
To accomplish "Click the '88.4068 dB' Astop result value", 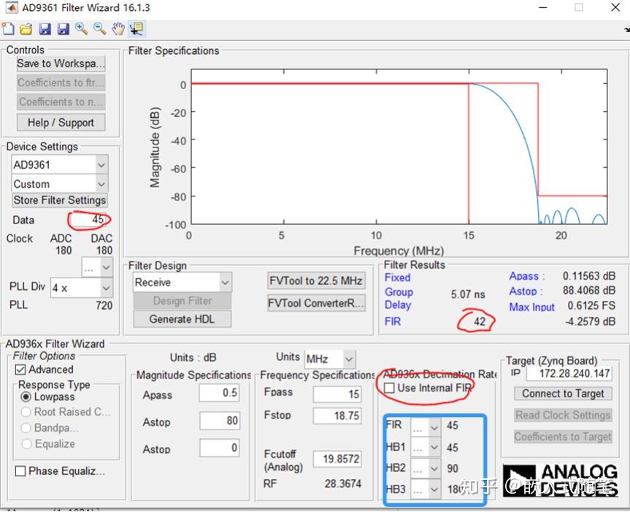I will [x=588, y=290].
